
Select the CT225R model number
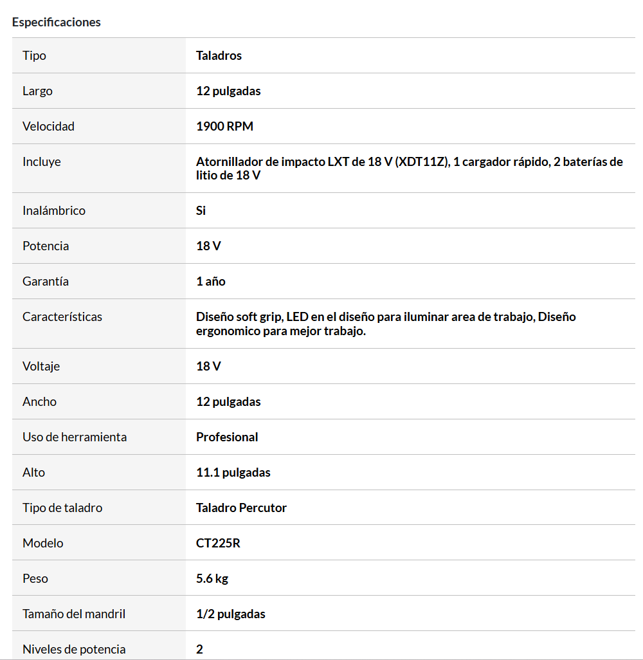pyautogui.click(x=218, y=543)
